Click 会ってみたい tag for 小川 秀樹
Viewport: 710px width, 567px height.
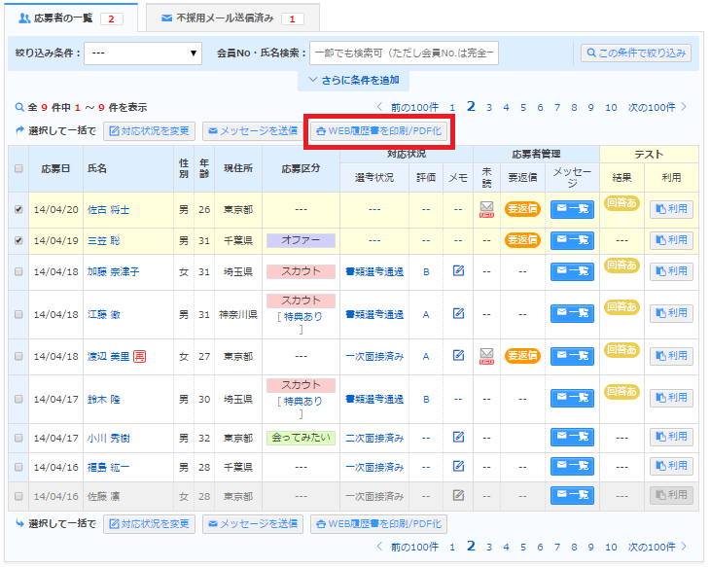[301, 438]
